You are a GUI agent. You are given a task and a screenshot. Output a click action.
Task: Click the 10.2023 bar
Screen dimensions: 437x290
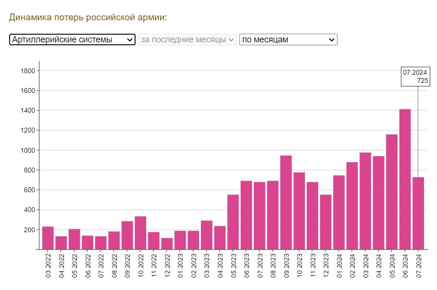pyautogui.click(x=299, y=211)
